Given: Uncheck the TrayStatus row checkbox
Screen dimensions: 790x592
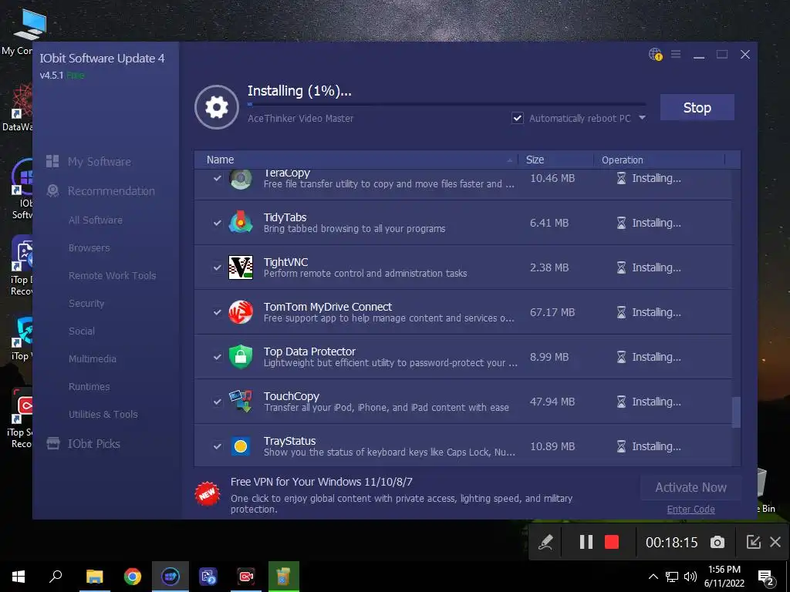Looking at the screenshot, I should (x=217, y=446).
